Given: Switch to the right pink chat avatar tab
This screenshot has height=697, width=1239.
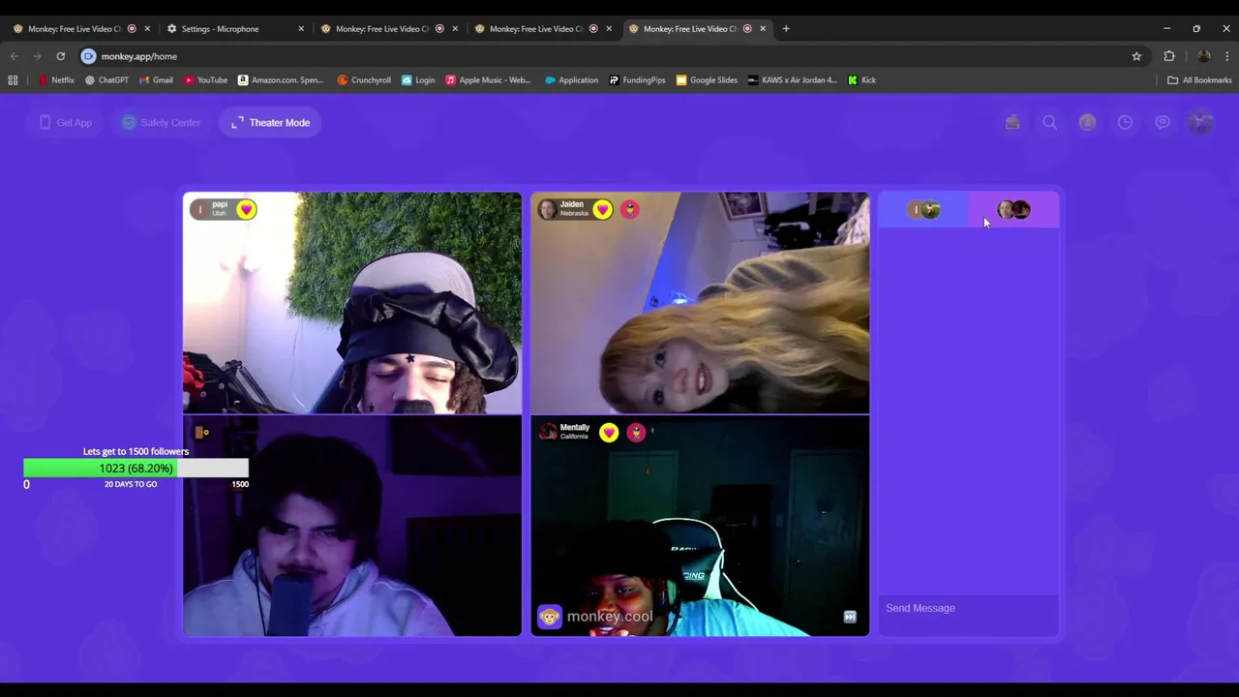Looking at the screenshot, I should click(1013, 210).
